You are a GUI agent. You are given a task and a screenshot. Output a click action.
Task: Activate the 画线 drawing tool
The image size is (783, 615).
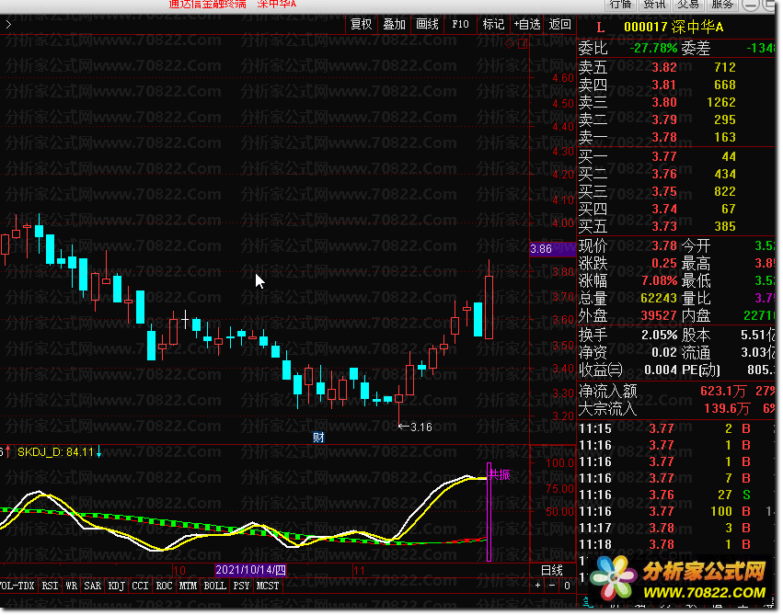pos(427,25)
